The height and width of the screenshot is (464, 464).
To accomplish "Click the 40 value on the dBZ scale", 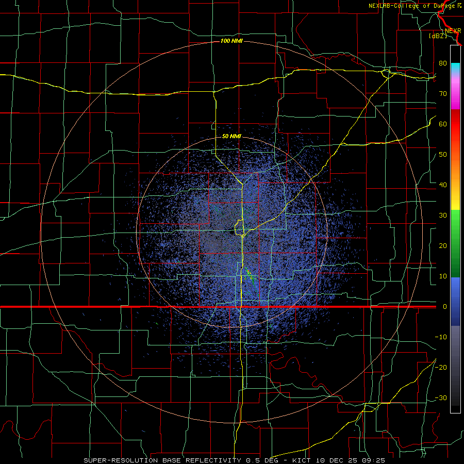I will coord(443,185).
